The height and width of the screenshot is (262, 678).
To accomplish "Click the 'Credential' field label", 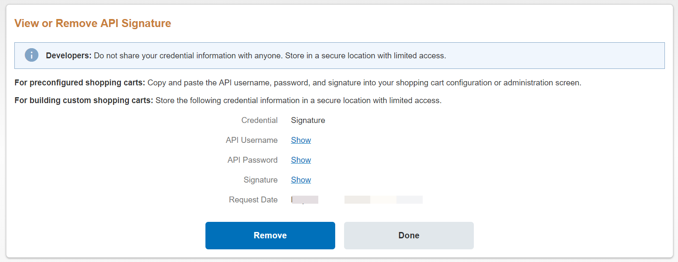I will click(x=260, y=120).
